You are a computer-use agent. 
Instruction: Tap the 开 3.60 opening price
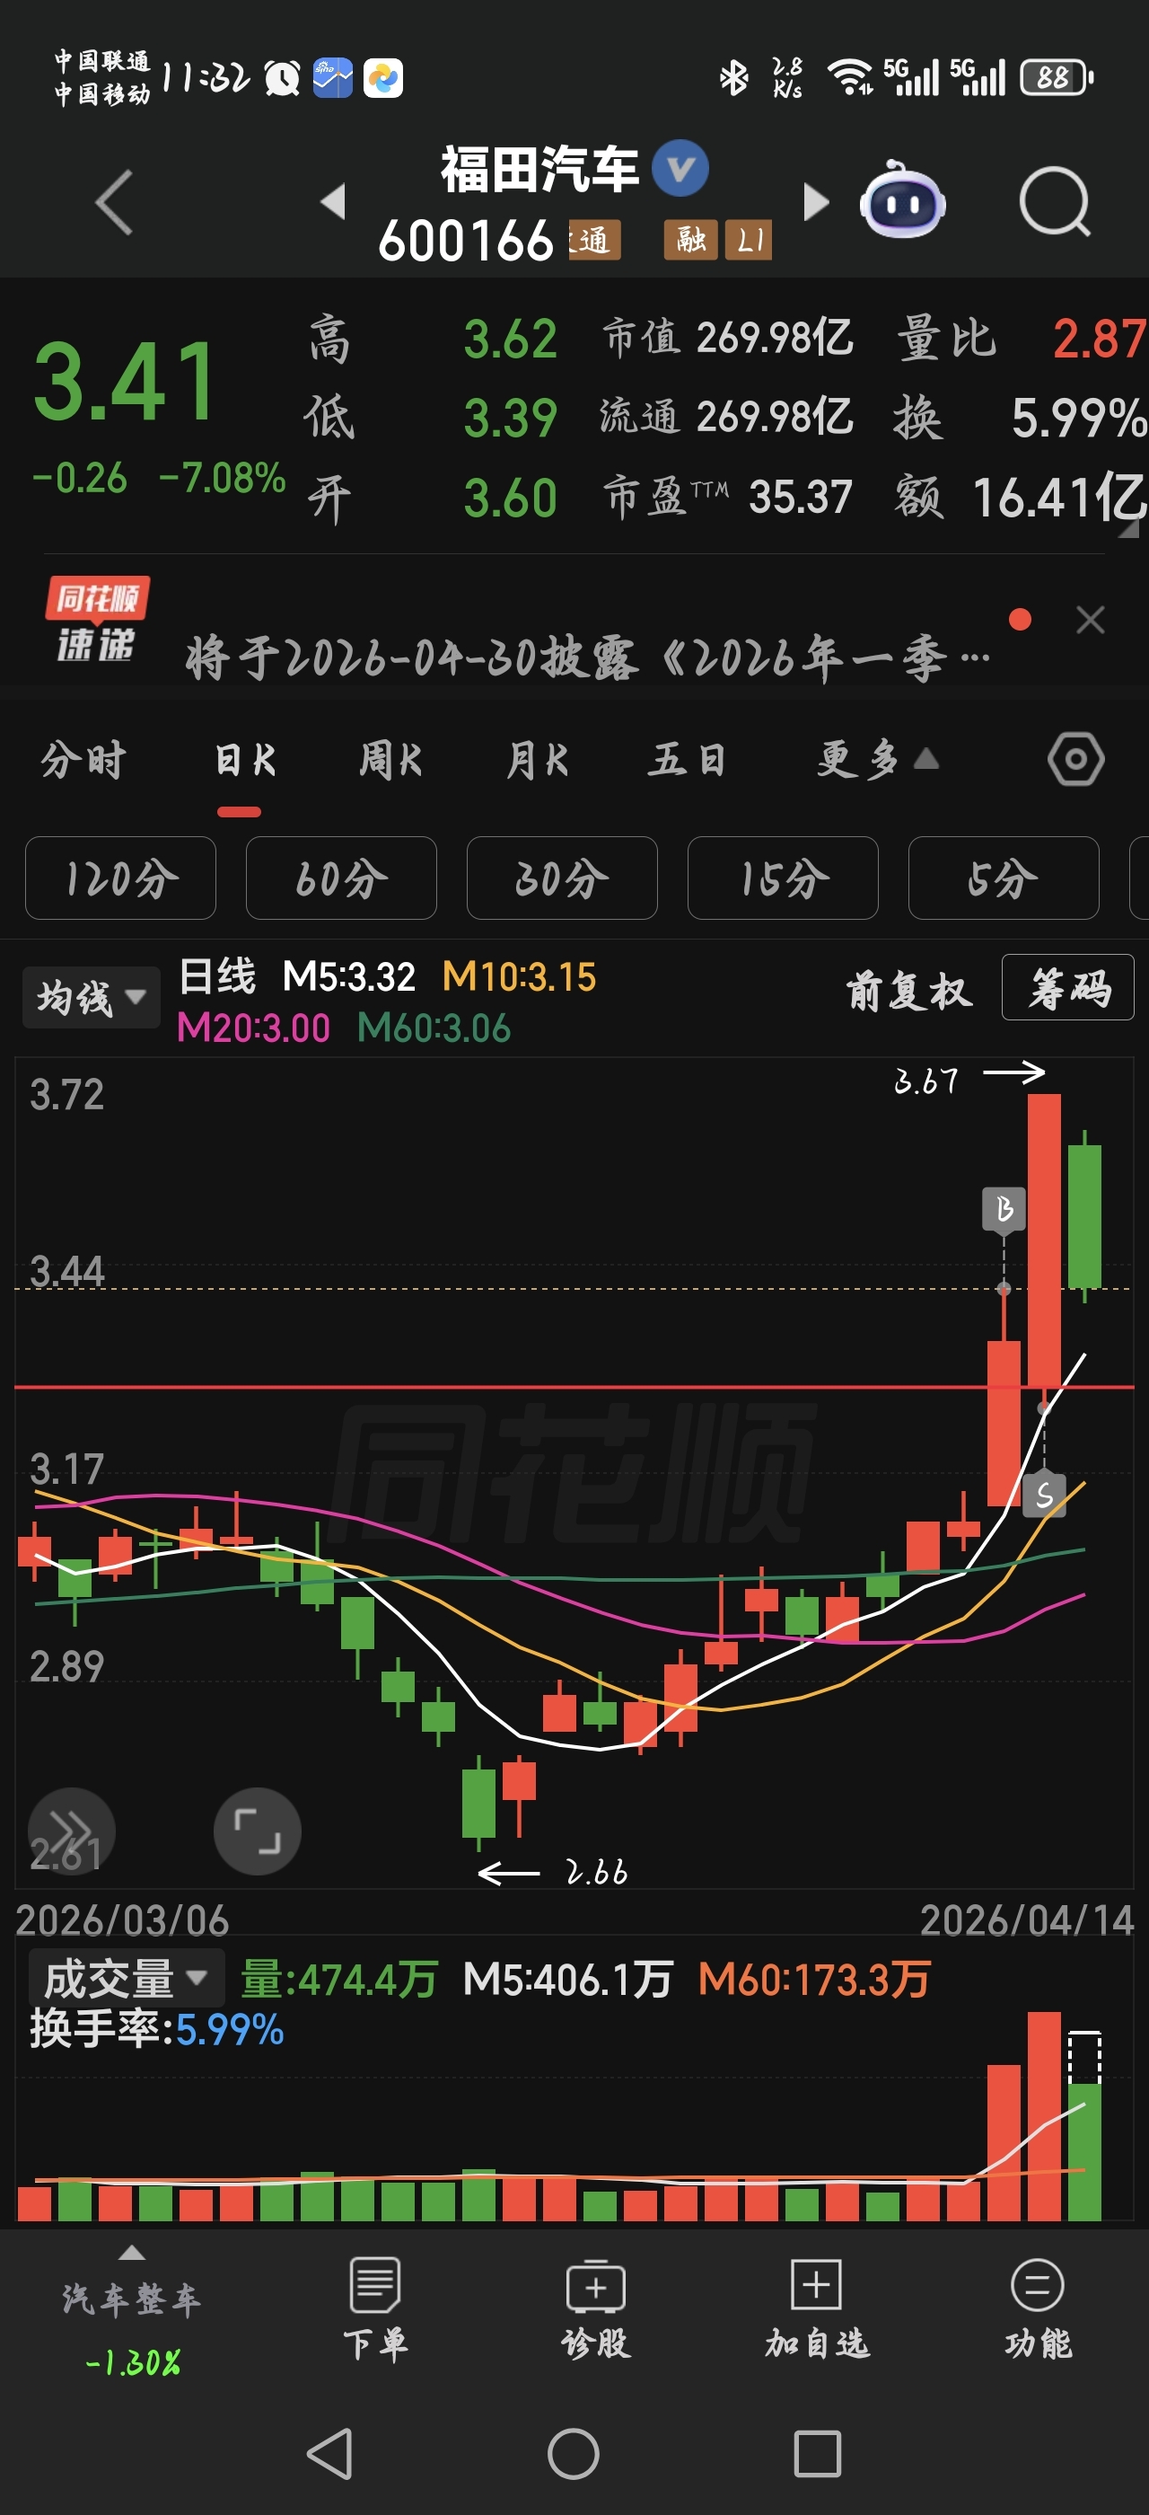point(432,497)
